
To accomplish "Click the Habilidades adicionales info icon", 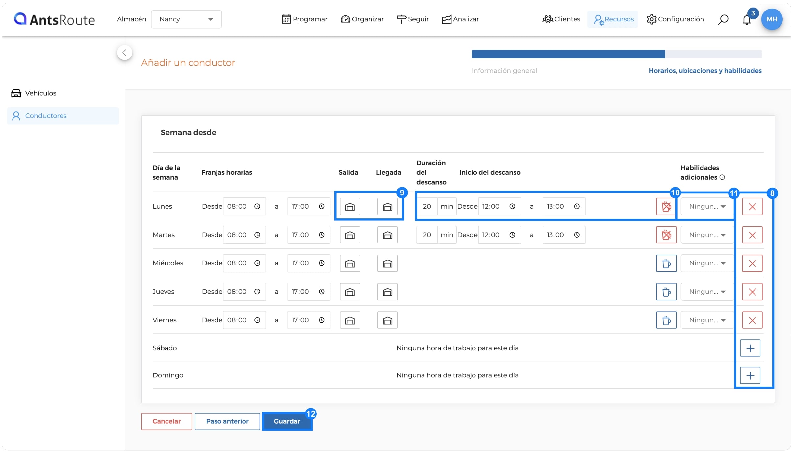I will pos(722,177).
